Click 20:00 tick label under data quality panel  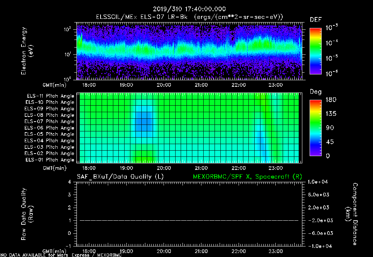[164, 251]
